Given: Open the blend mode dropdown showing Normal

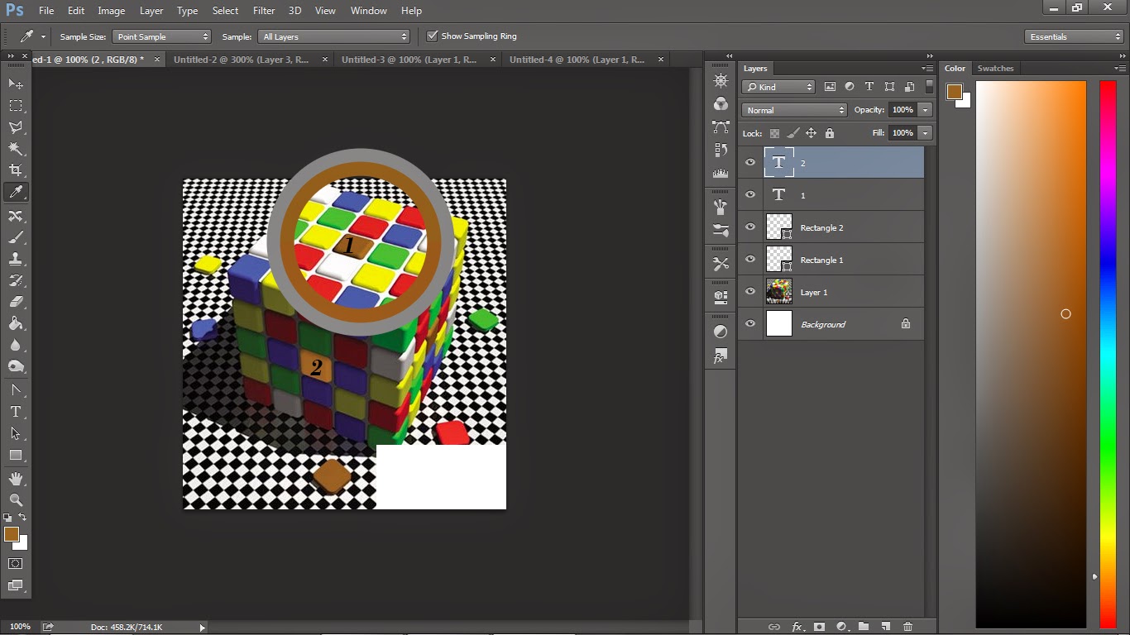Looking at the screenshot, I should click(x=793, y=109).
